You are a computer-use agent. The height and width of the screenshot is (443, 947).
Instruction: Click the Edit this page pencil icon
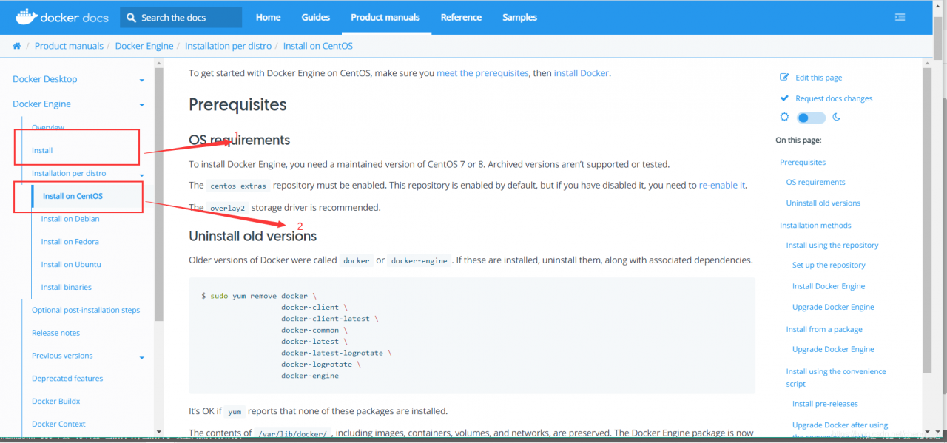(x=785, y=78)
